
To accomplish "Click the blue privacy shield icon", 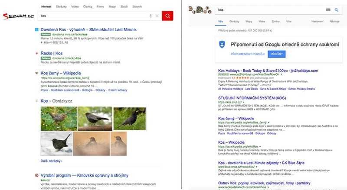I will tap(222, 45).
